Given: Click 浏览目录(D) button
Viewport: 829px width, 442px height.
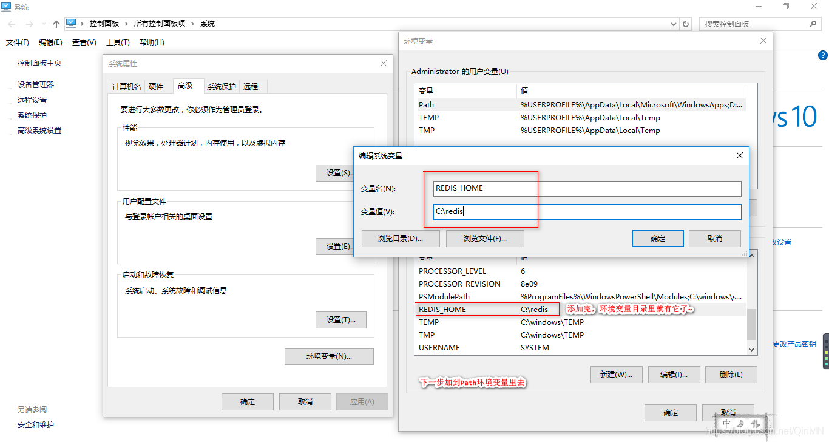Looking at the screenshot, I should pyautogui.click(x=401, y=239).
